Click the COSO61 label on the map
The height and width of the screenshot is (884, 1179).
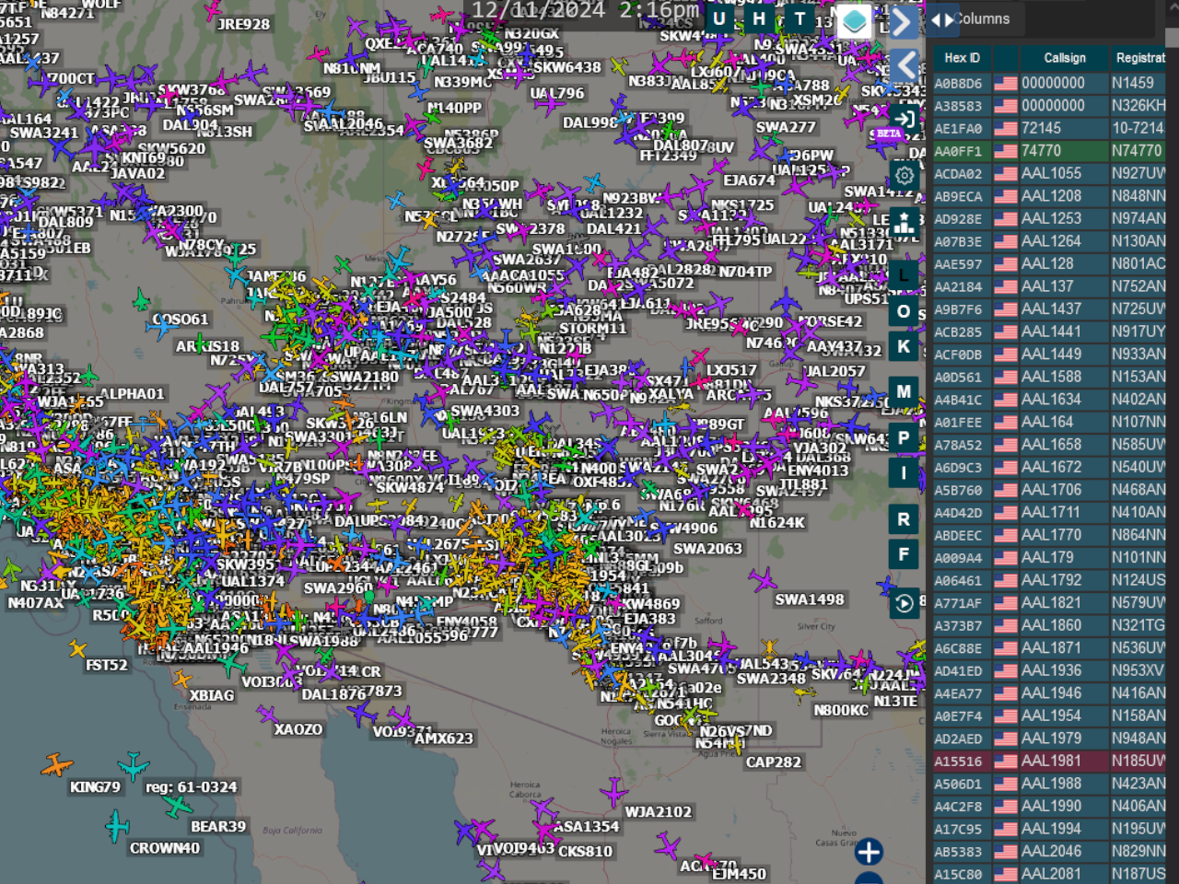click(x=181, y=320)
